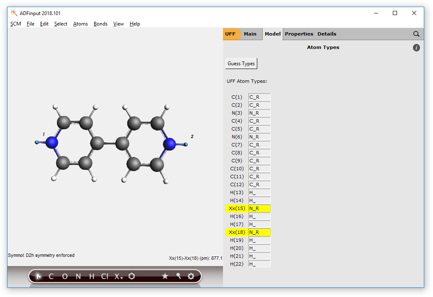This screenshot has width=433, height=297.
Task: Open the gear settings tool
Action: 191,276
